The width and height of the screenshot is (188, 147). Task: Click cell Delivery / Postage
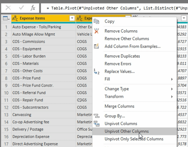click(44, 129)
